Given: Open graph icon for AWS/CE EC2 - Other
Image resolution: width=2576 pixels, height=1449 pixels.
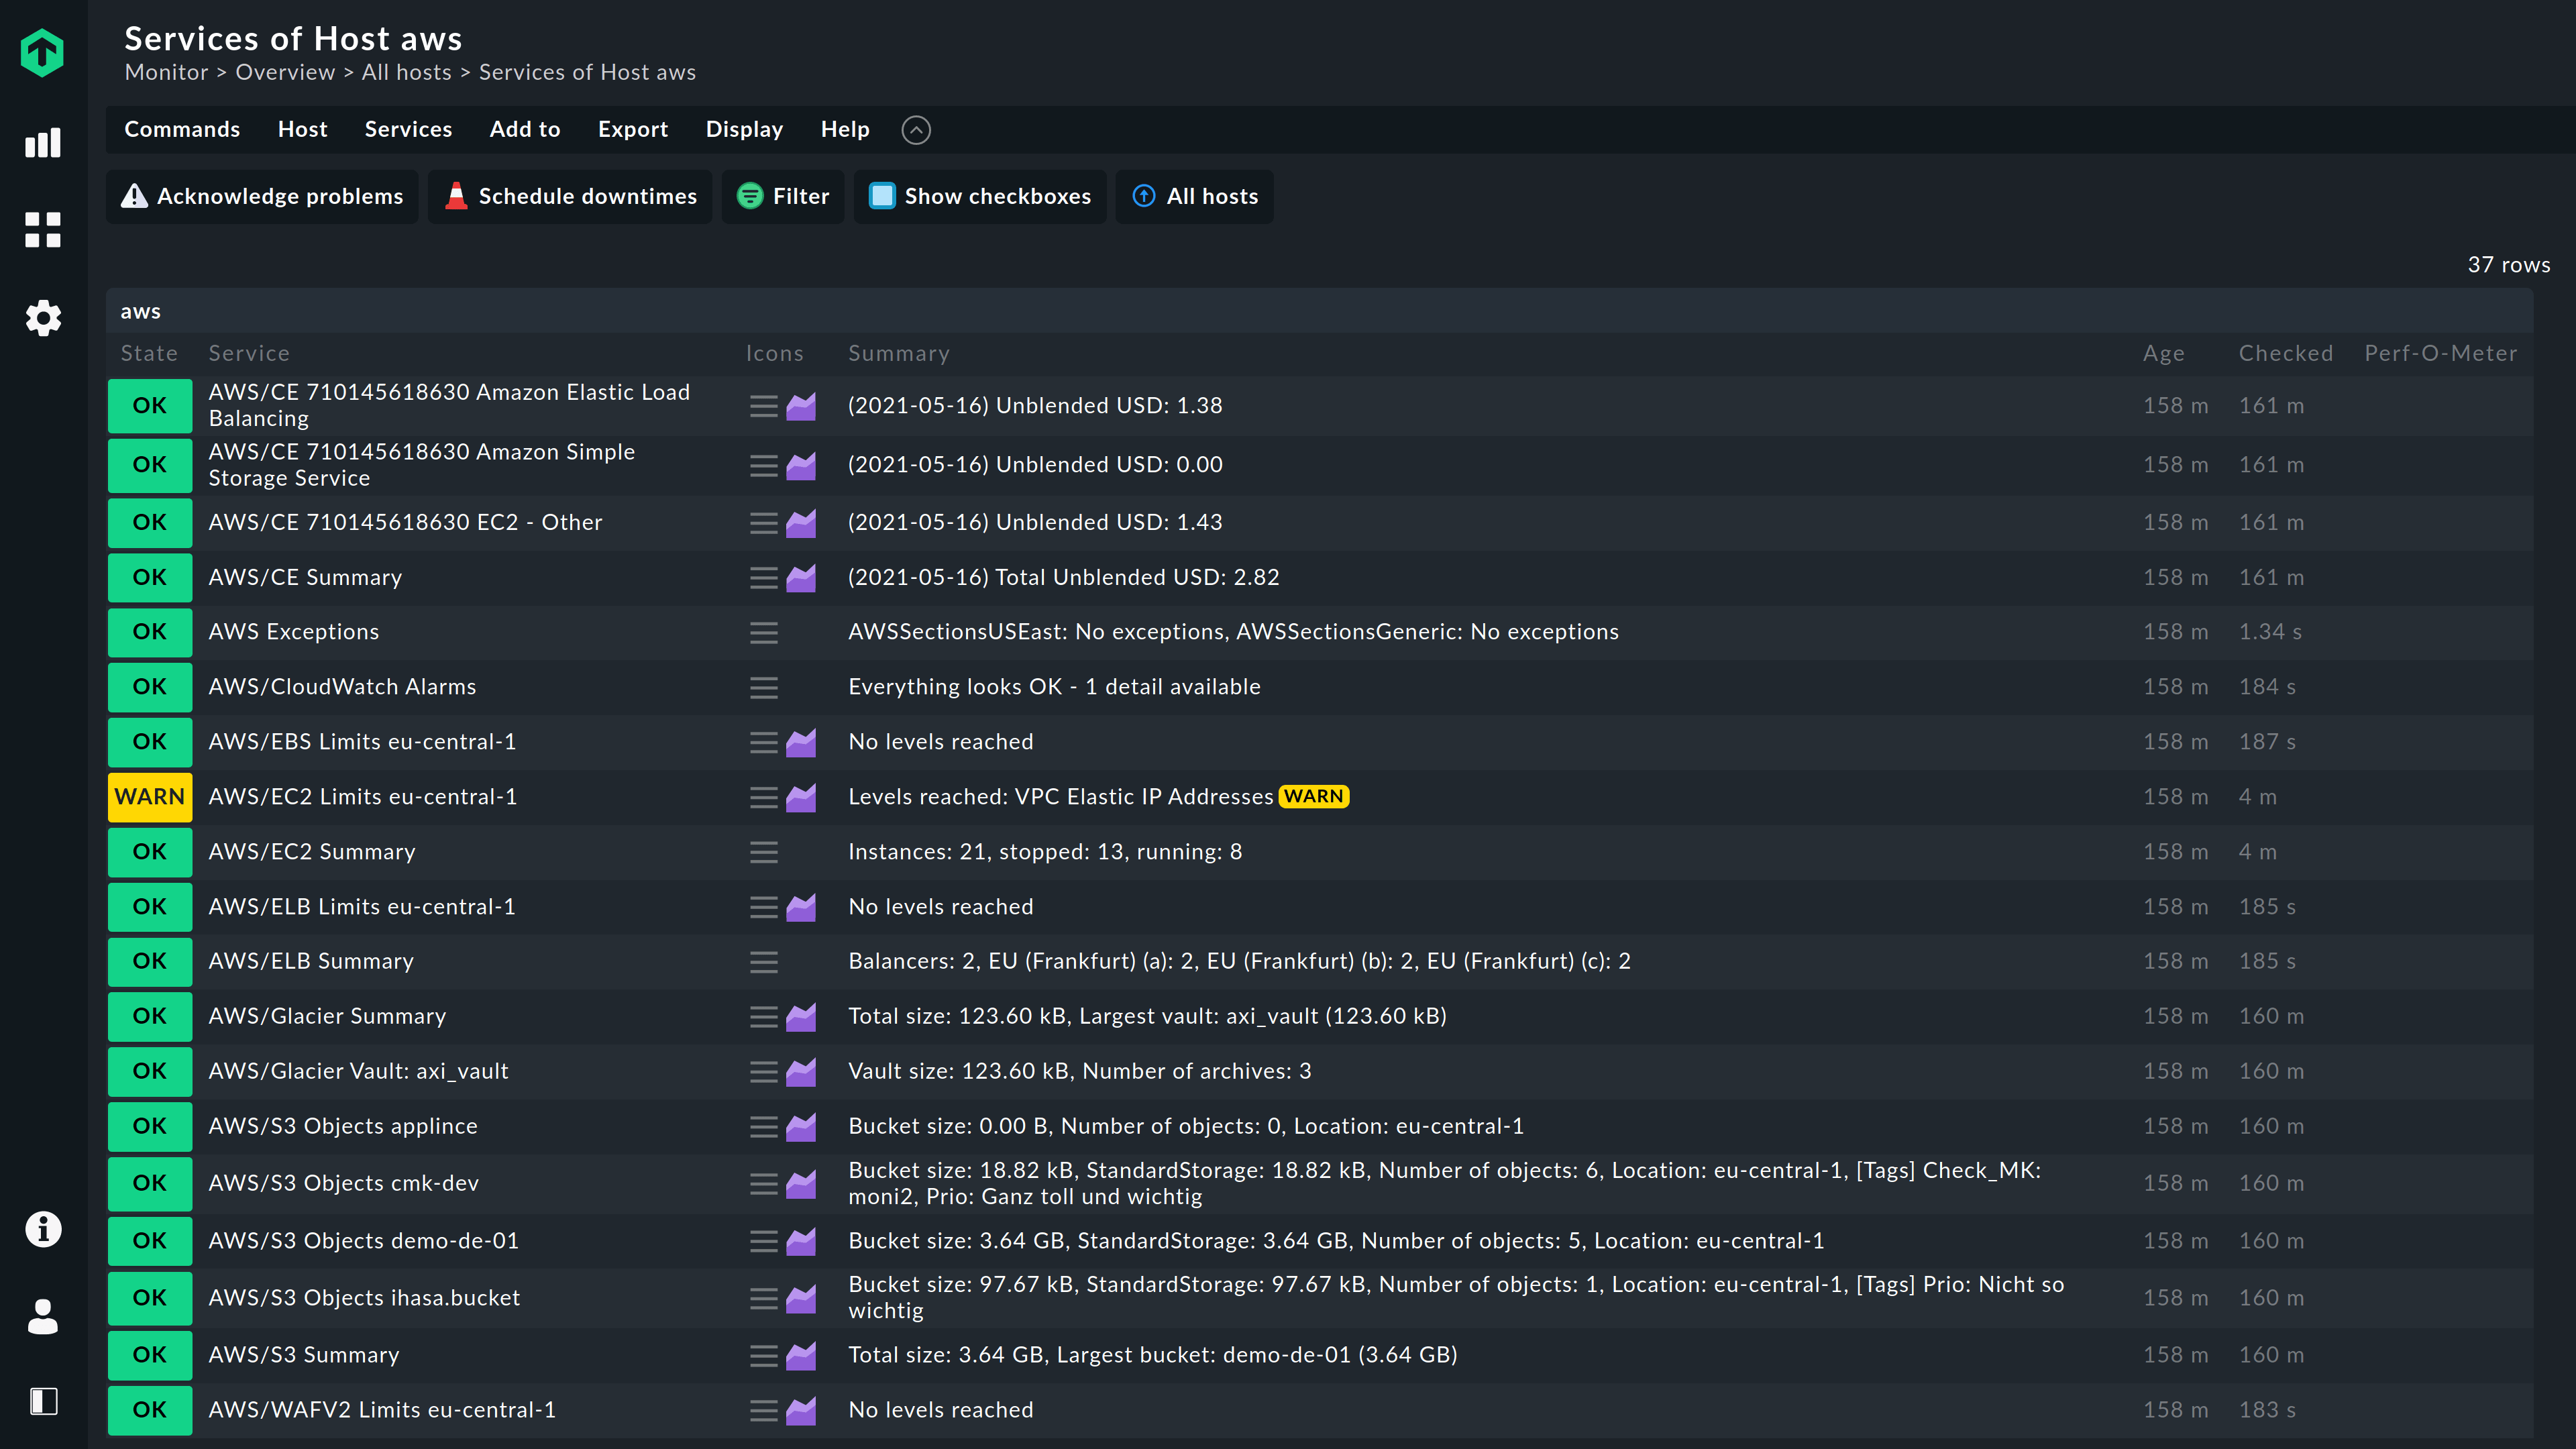Looking at the screenshot, I should pos(801,523).
